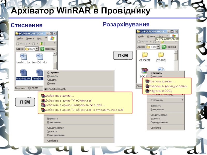Expand hidden menu chevron in left window menu bar
The image size is (207, 155).
[46, 38]
